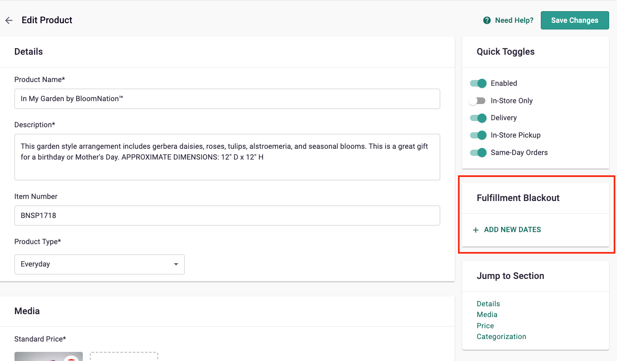This screenshot has width=617, height=361.
Task: Click the Product Type* label
Action: [38, 242]
